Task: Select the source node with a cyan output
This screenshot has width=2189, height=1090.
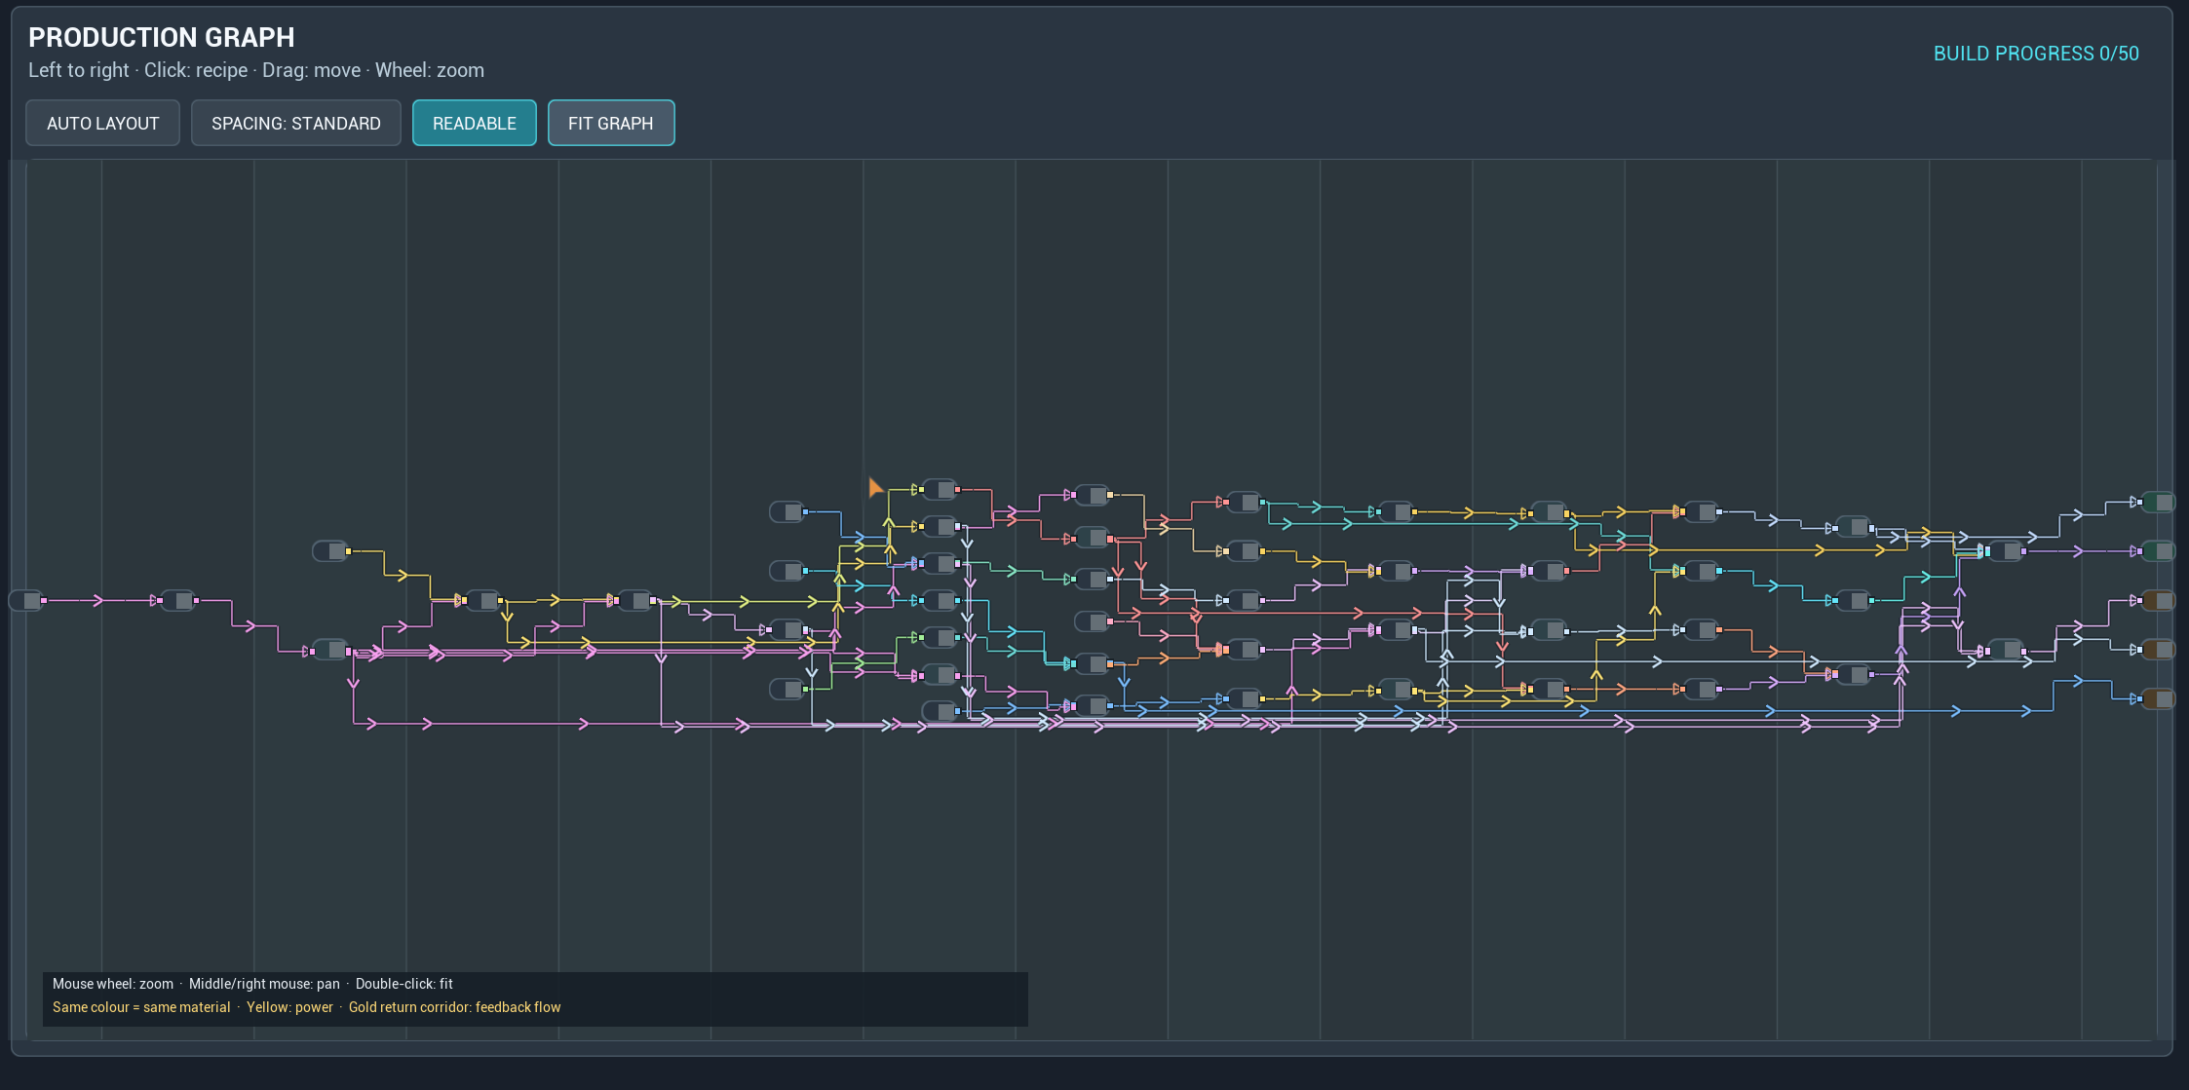Action: tap(787, 571)
